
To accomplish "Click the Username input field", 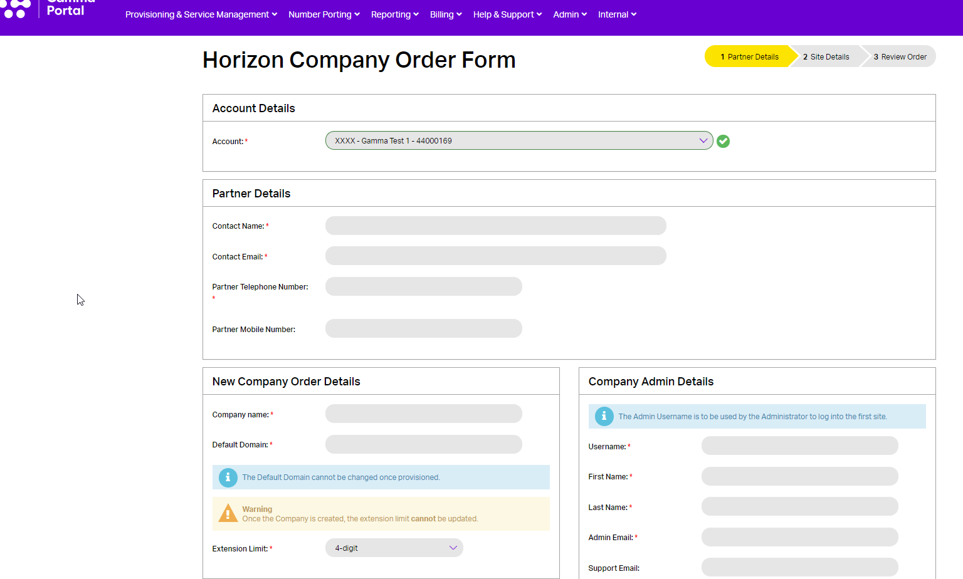I will point(800,446).
